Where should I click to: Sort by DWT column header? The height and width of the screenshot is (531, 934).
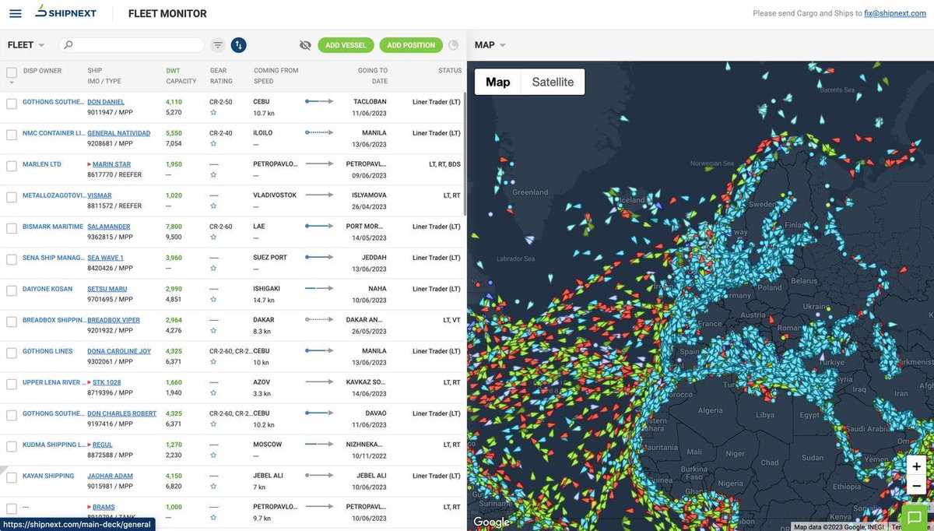click(173, 70)
